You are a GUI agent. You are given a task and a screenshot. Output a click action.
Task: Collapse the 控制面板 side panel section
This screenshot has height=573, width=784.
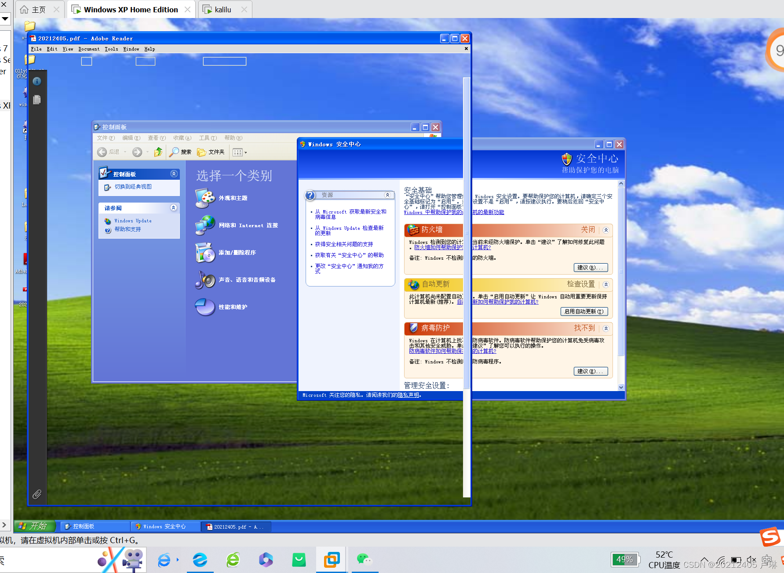tap(174, 174)
